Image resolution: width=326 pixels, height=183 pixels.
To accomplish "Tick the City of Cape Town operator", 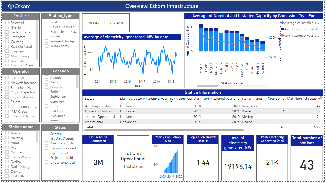I will tap(7, 92).
